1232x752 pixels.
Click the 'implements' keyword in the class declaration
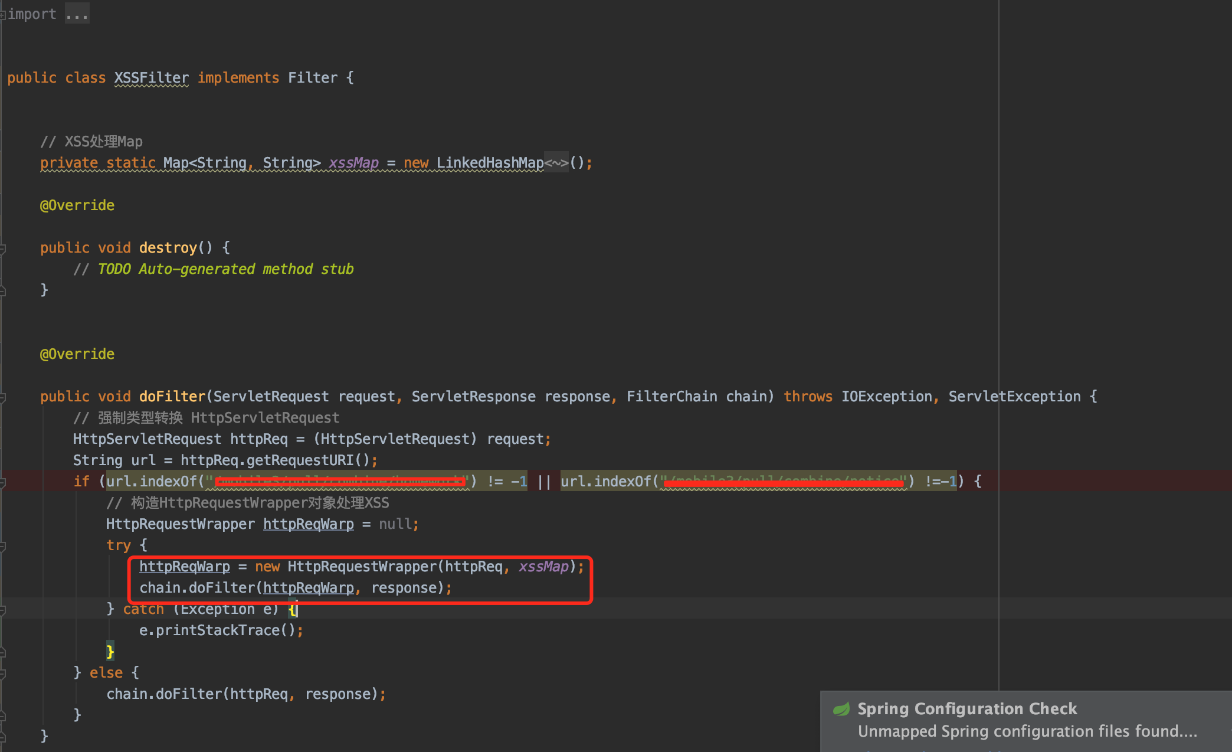[238, 78]
